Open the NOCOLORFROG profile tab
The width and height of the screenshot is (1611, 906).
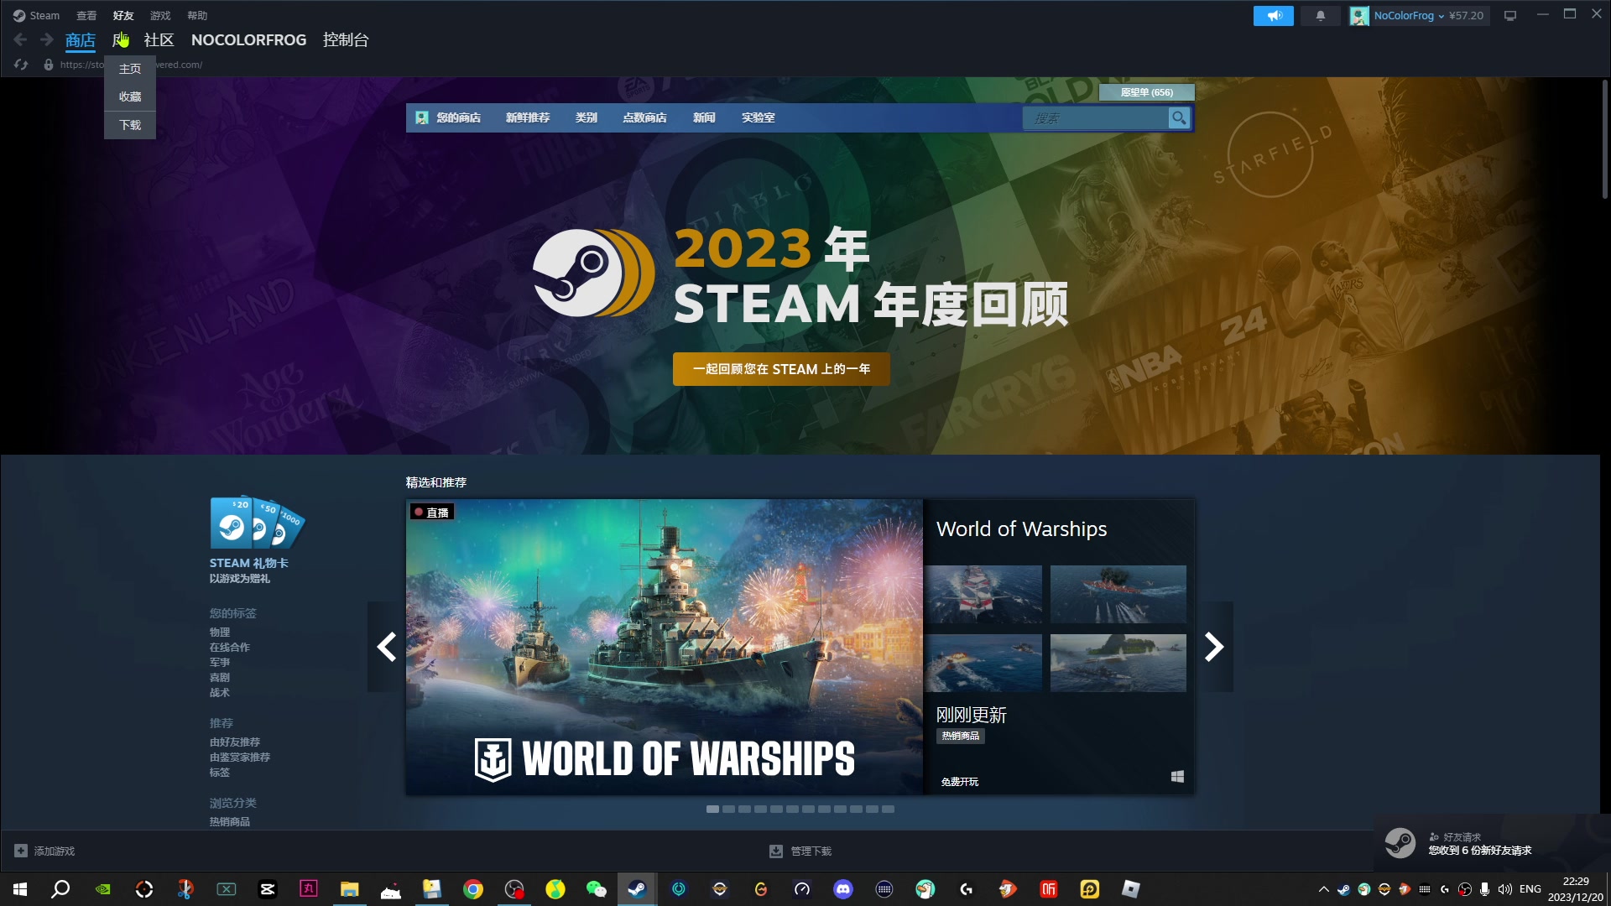[x=249, y=39]
